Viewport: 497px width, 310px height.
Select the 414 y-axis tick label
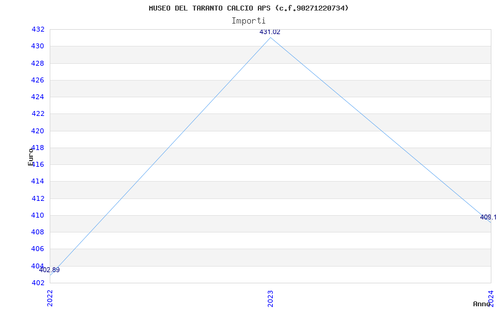(38, 182)
